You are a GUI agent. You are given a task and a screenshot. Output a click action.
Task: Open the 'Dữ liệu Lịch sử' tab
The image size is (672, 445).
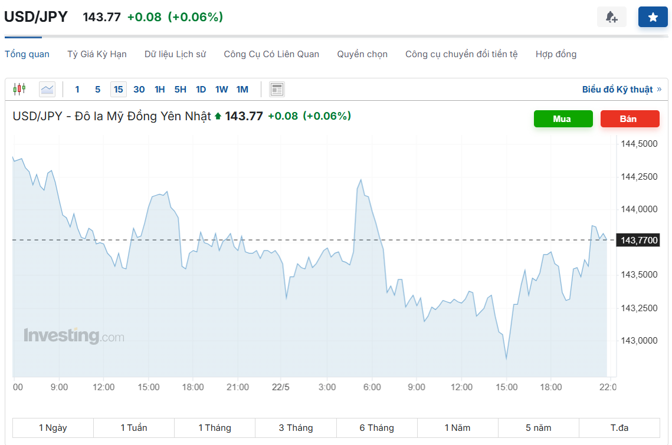pos(175,54)
